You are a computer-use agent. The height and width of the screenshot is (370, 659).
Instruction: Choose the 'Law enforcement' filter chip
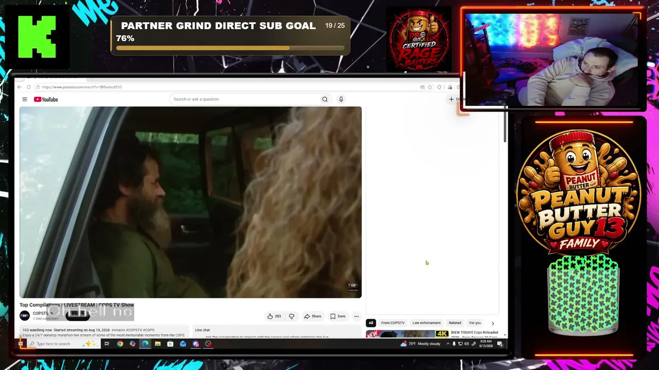point(426,323)
